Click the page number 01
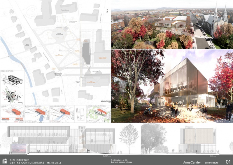233x165 pixels. (228, 161)
